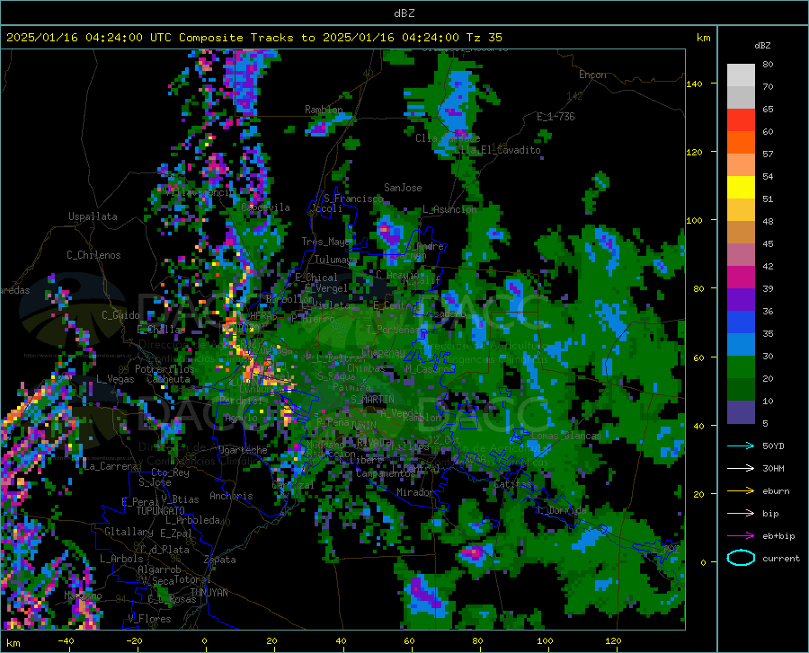
Task: Click the white 30HM track arrow
Action: click(741, 469)
